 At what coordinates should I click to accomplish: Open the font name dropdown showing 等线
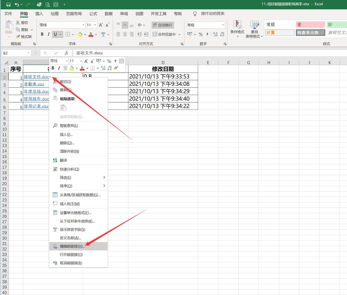(84, 25)
